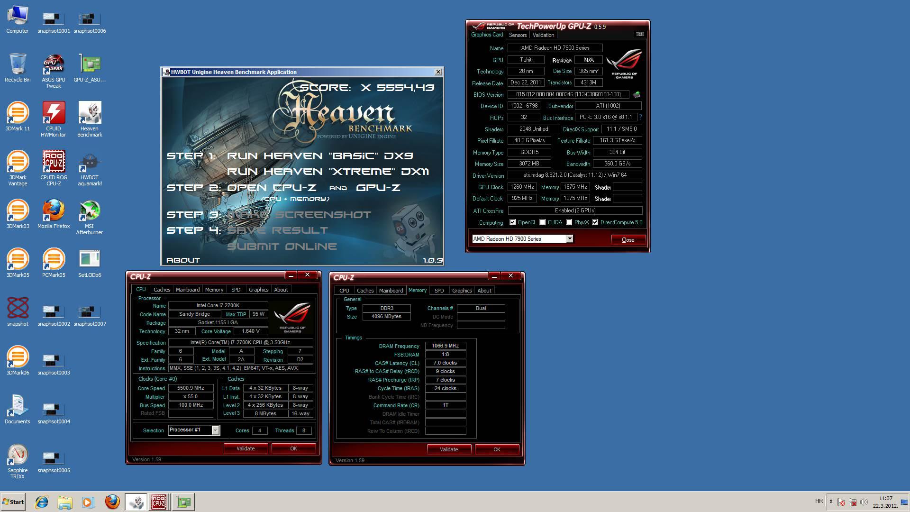910x512 pixels.
Task: Open Windows Start menu
Action: point(13,502)
